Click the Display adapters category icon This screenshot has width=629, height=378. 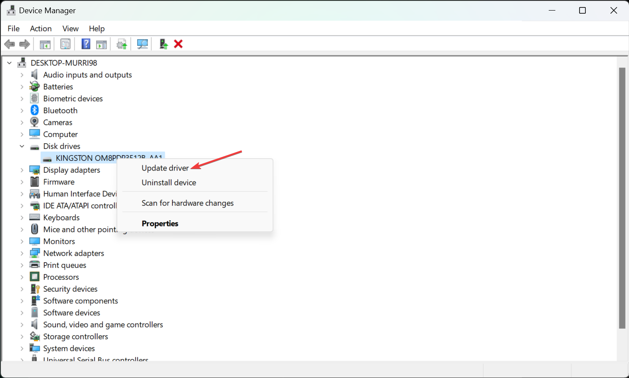(34, 170)
